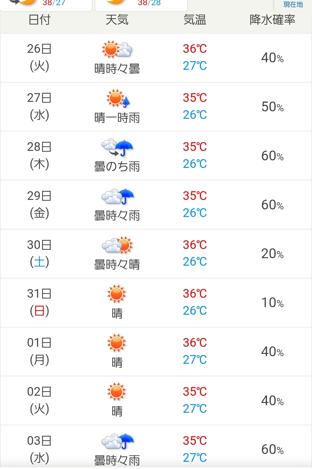
Task: Tap the 晴一時雨 weather label
Action: [117, 118]
